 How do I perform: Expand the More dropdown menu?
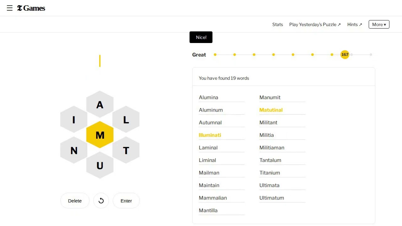tap(379, 24)
